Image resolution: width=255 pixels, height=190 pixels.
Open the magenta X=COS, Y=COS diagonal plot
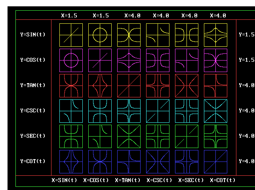[100, 60]
